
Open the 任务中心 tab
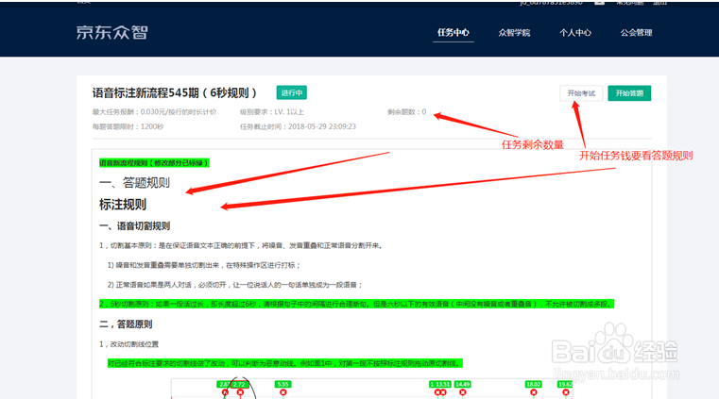(x=454, y=32)
